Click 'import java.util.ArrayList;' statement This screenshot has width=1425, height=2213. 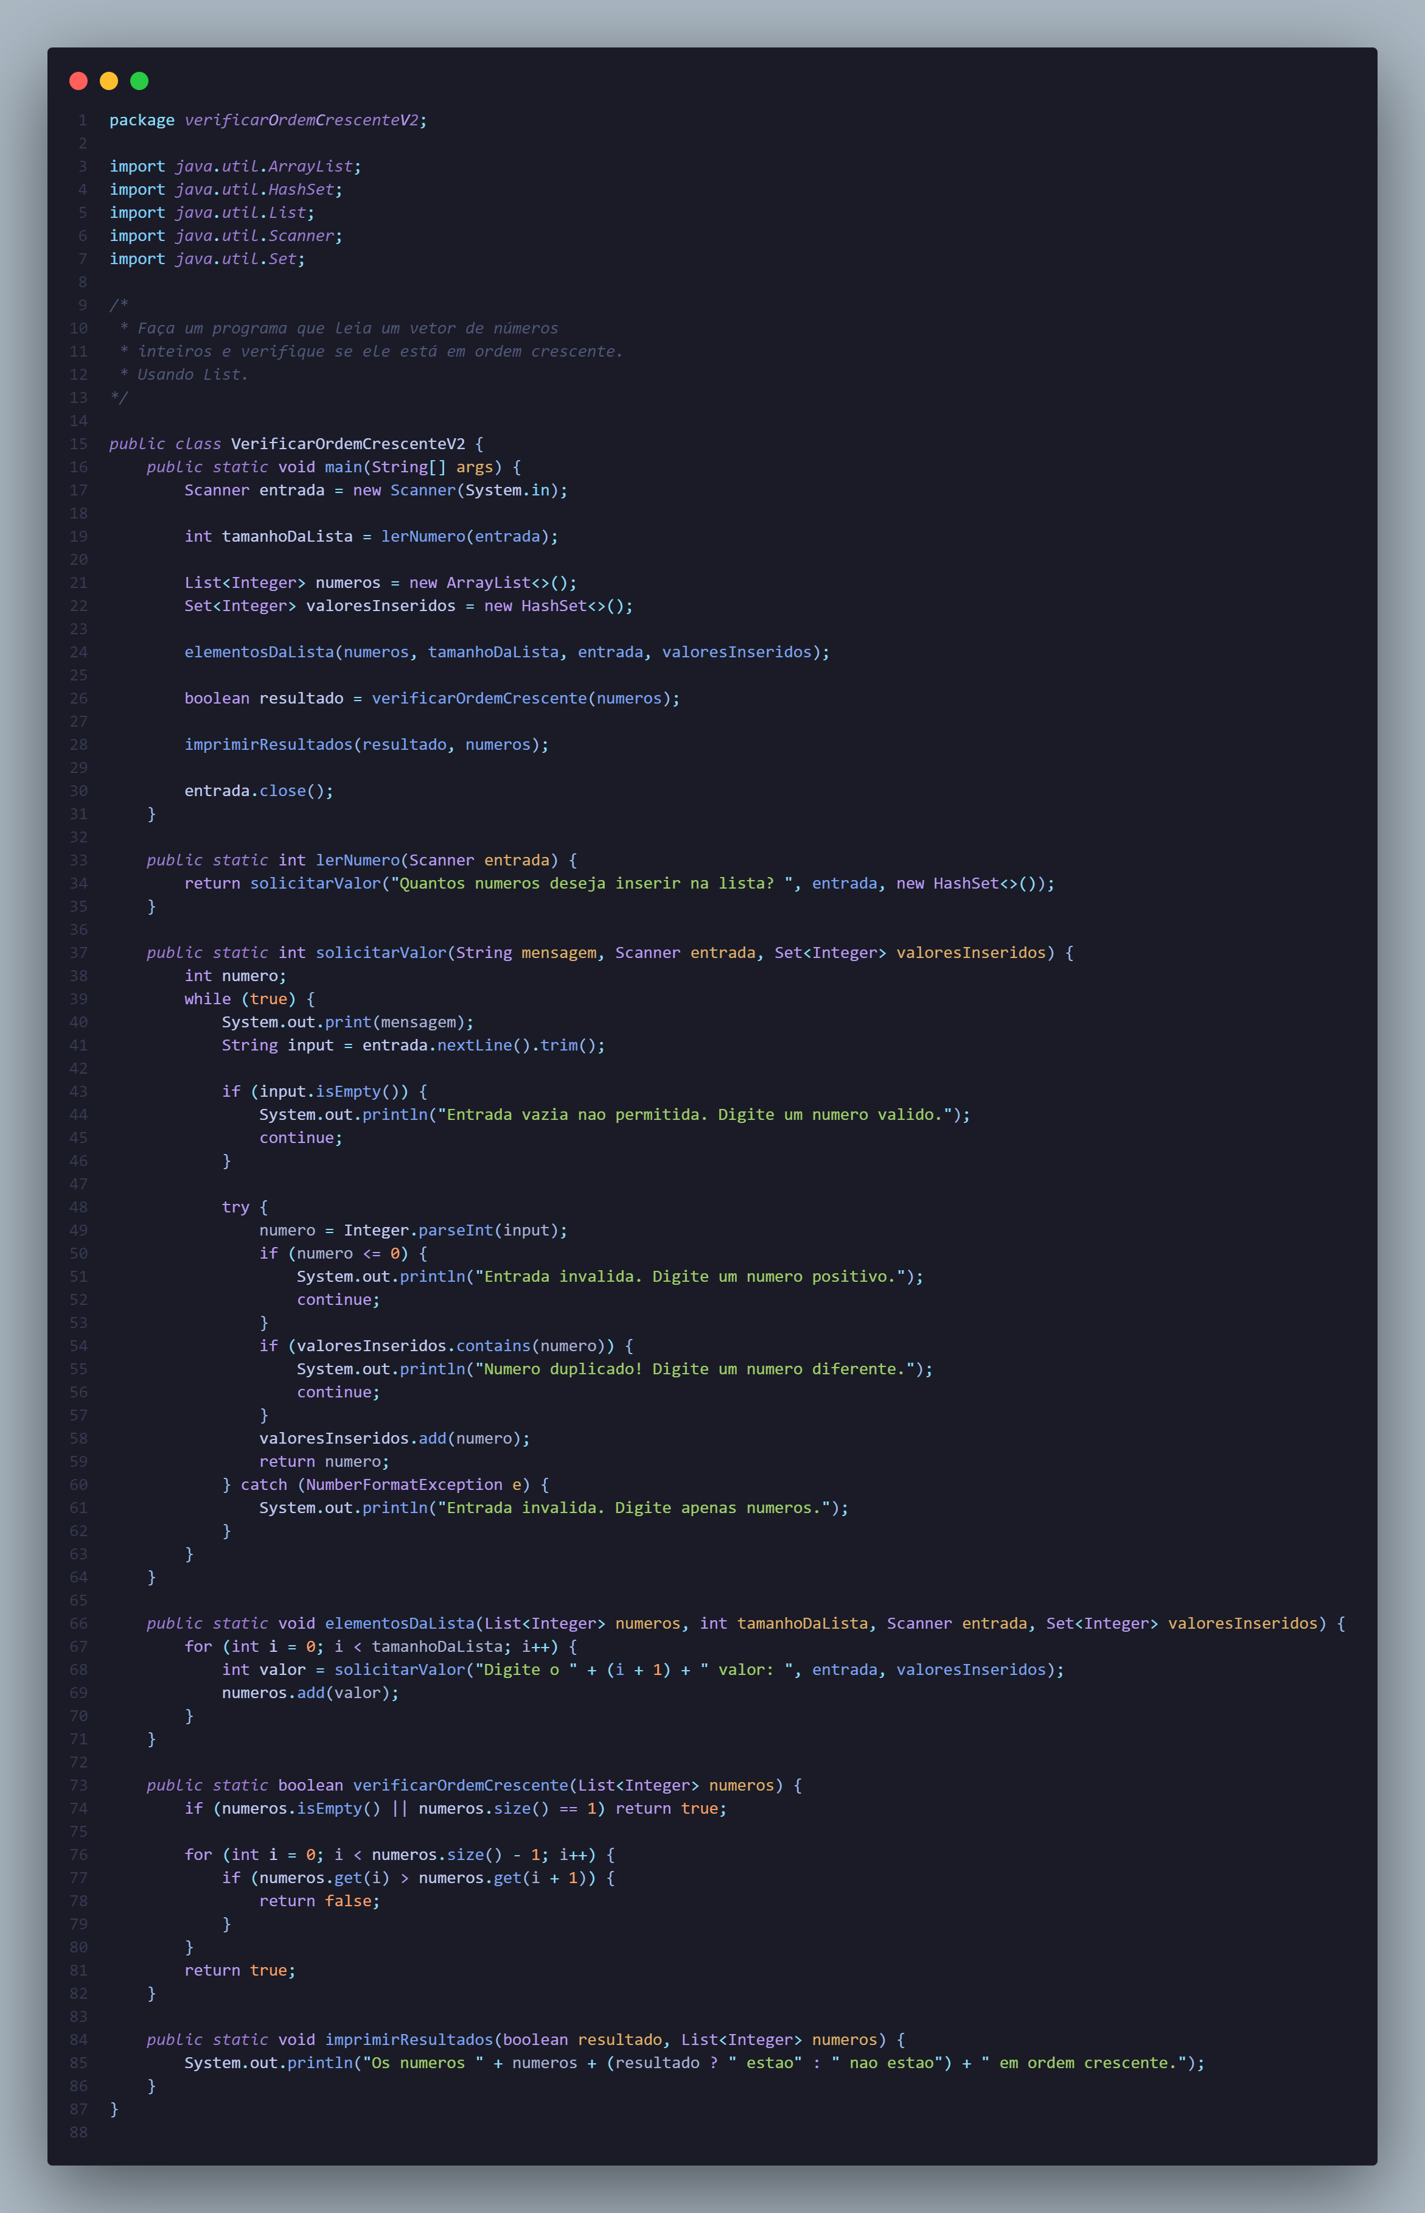tap(235, 167)
